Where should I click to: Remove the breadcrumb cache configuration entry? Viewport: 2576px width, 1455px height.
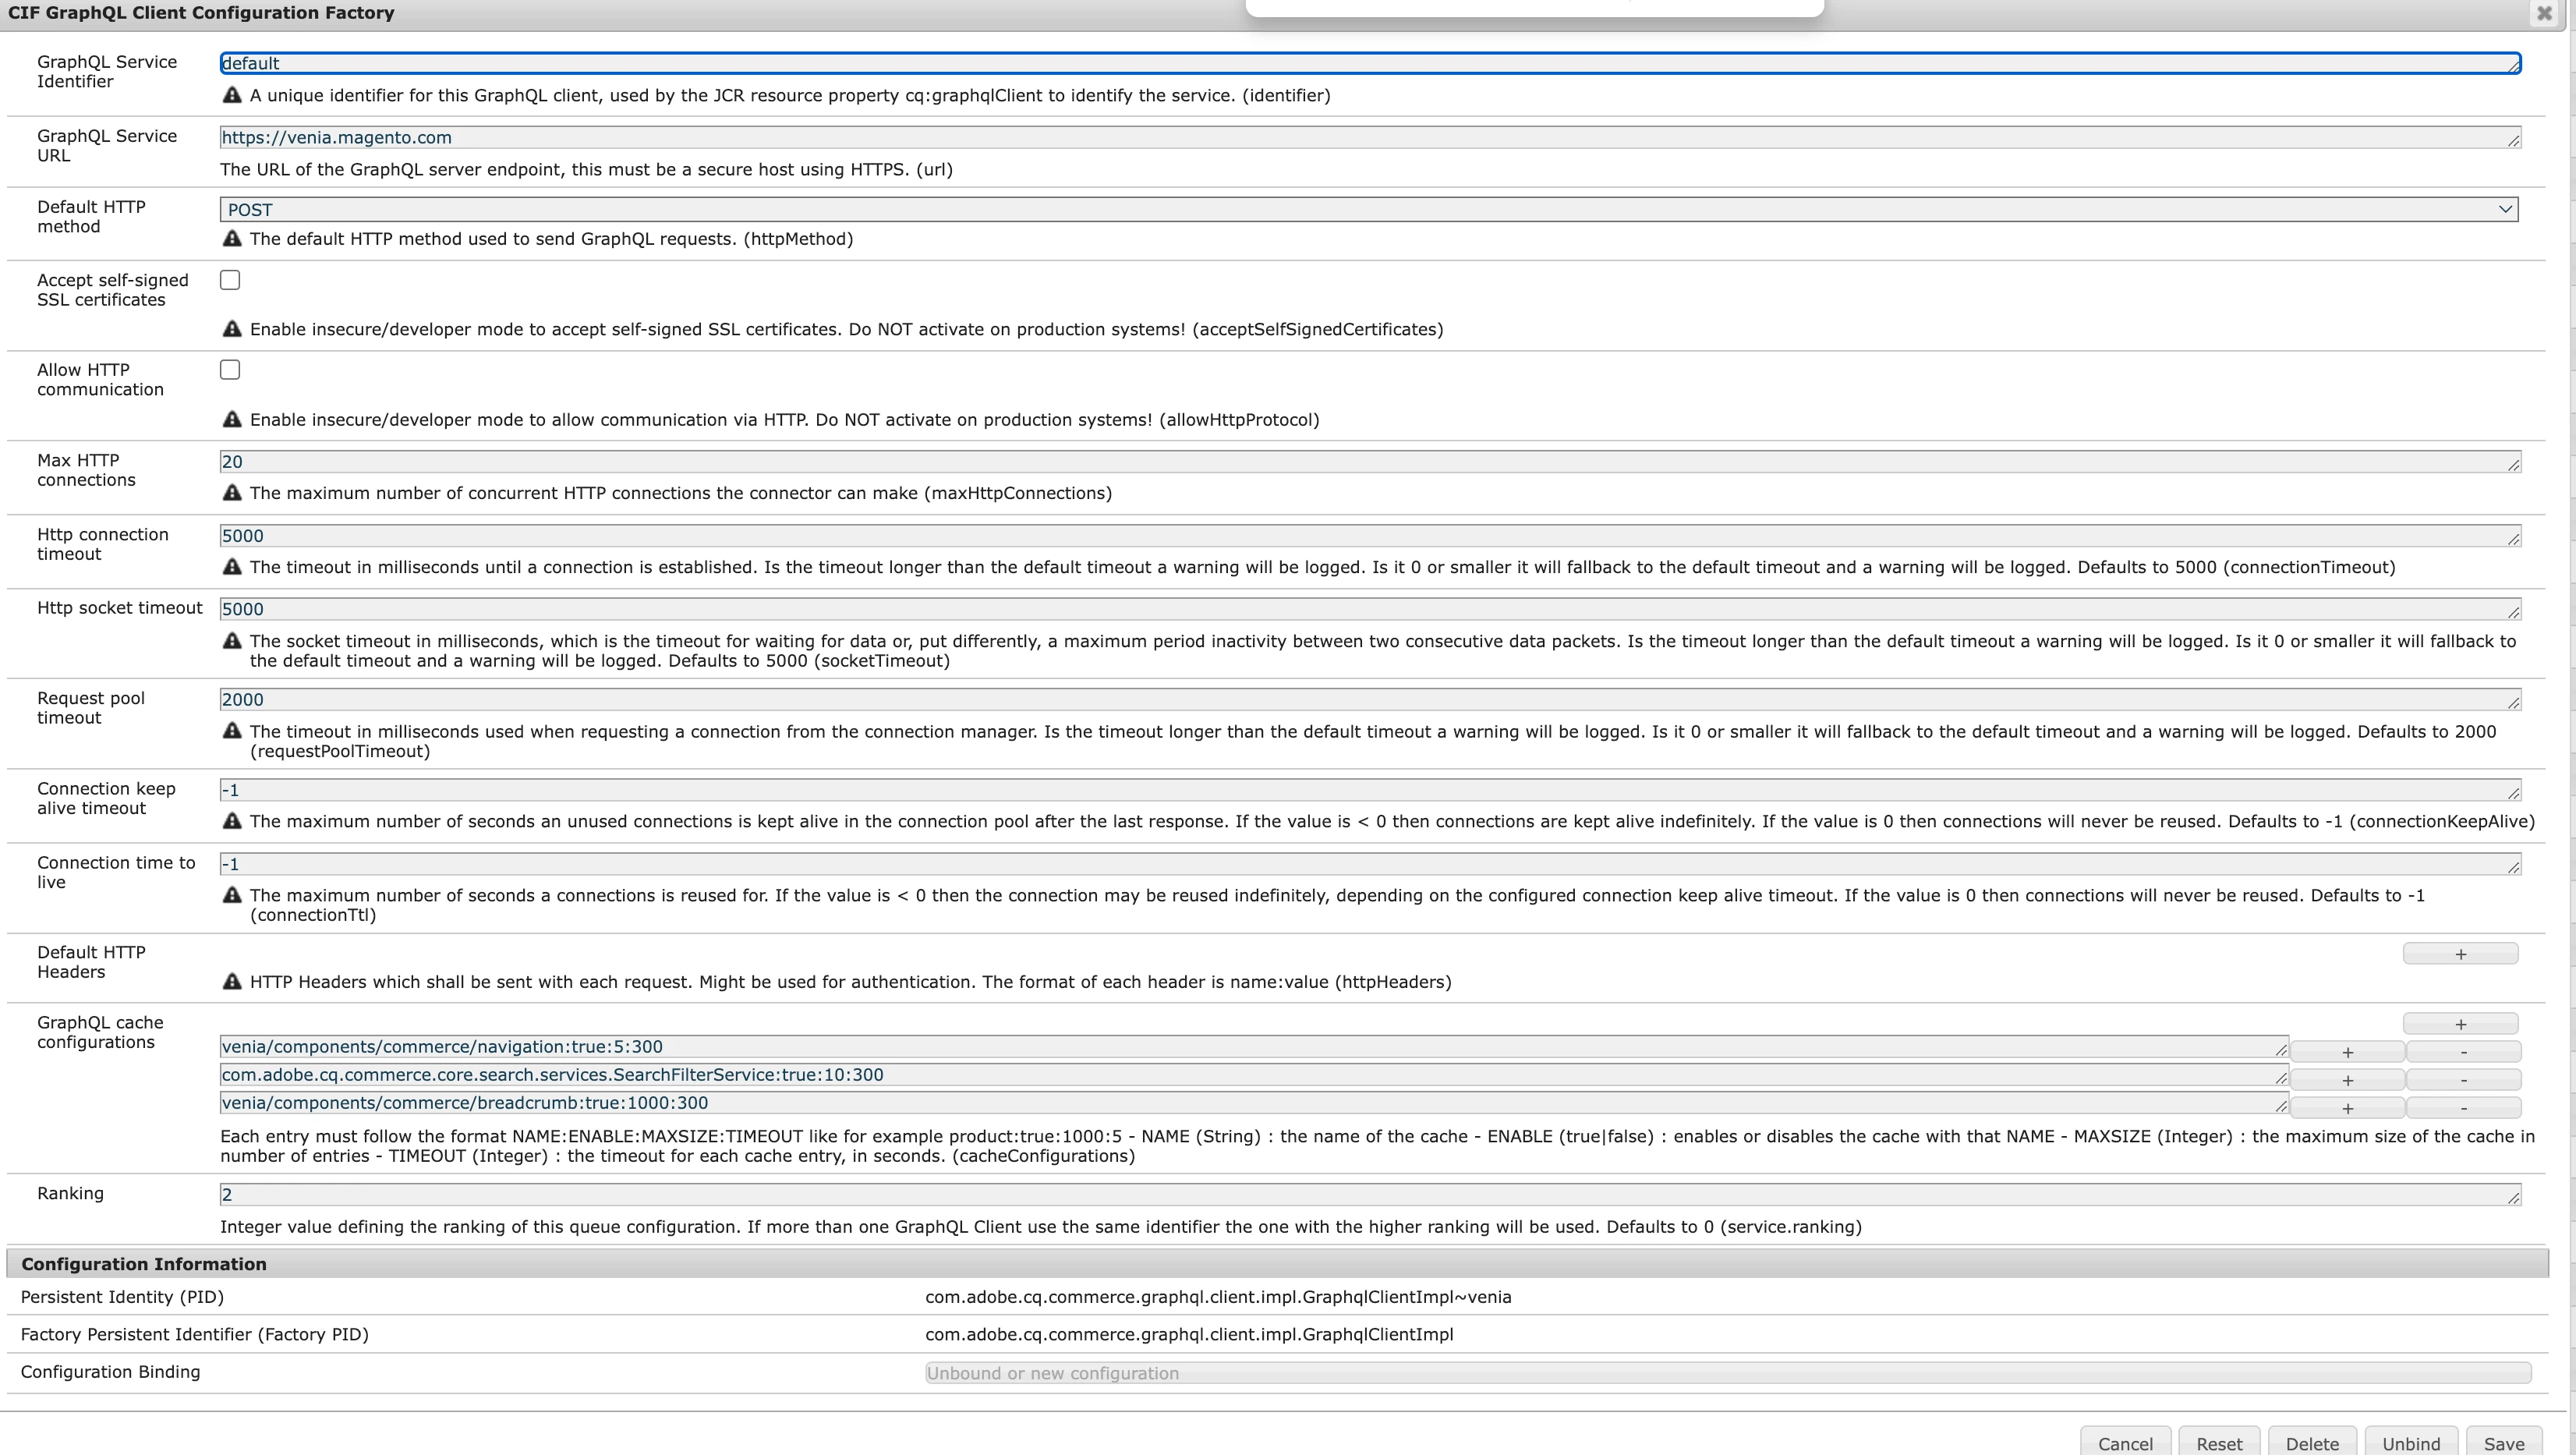click(2462, 1108)
